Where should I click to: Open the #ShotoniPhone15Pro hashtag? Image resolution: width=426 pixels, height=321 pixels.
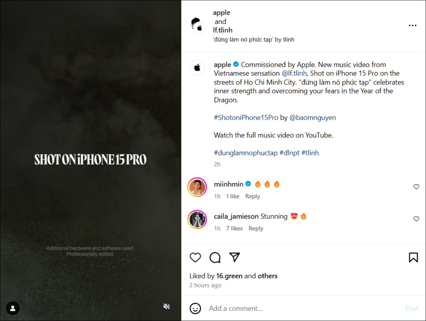click(x=246, y=118)
